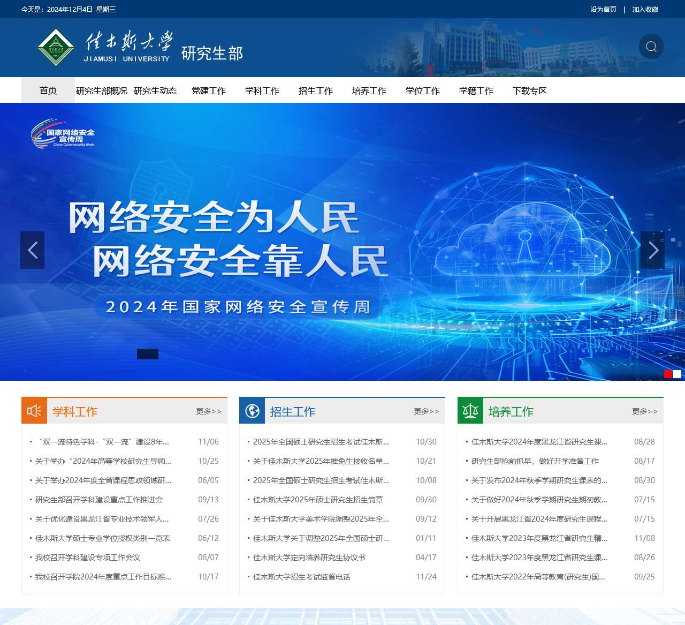Click the Jiamusi University emblem logo
The image size is (685, 625).
click(x=56, y=47)
